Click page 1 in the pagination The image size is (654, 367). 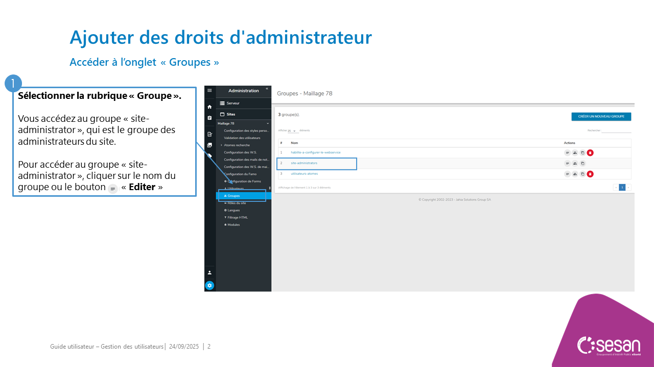[622, 188]
